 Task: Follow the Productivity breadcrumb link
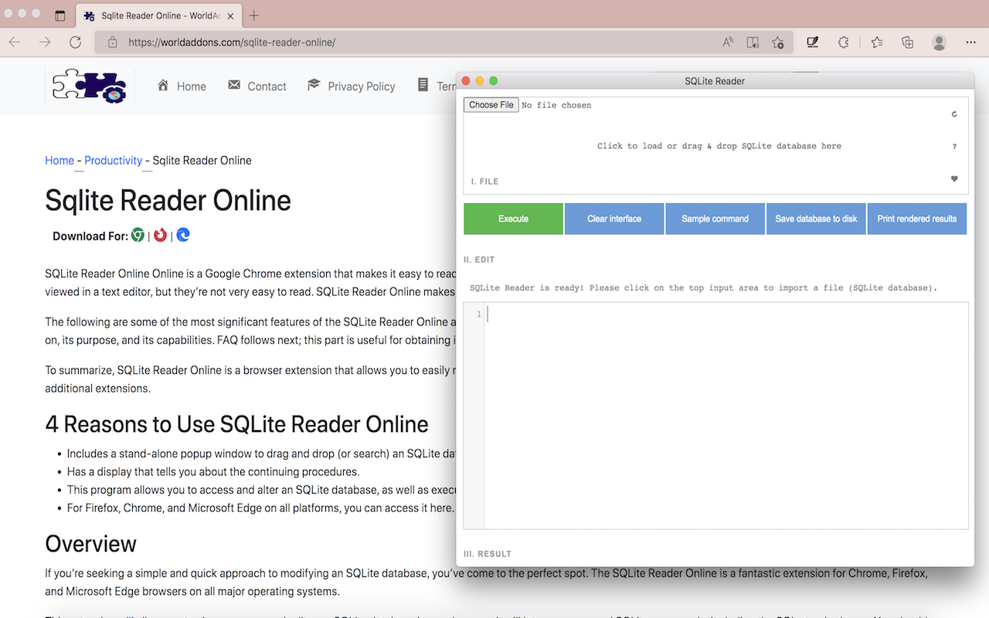coord(114,161)
